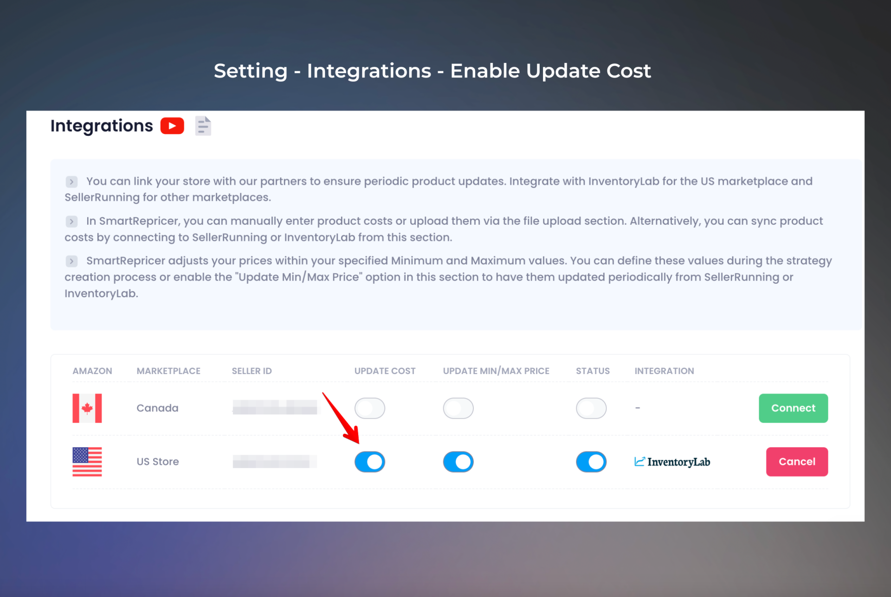Image resolution: width=891 pixels, height=597 pixels.
Task: Click the Canada flag icon
Action: pyautogui.click(x=87, y=408)
